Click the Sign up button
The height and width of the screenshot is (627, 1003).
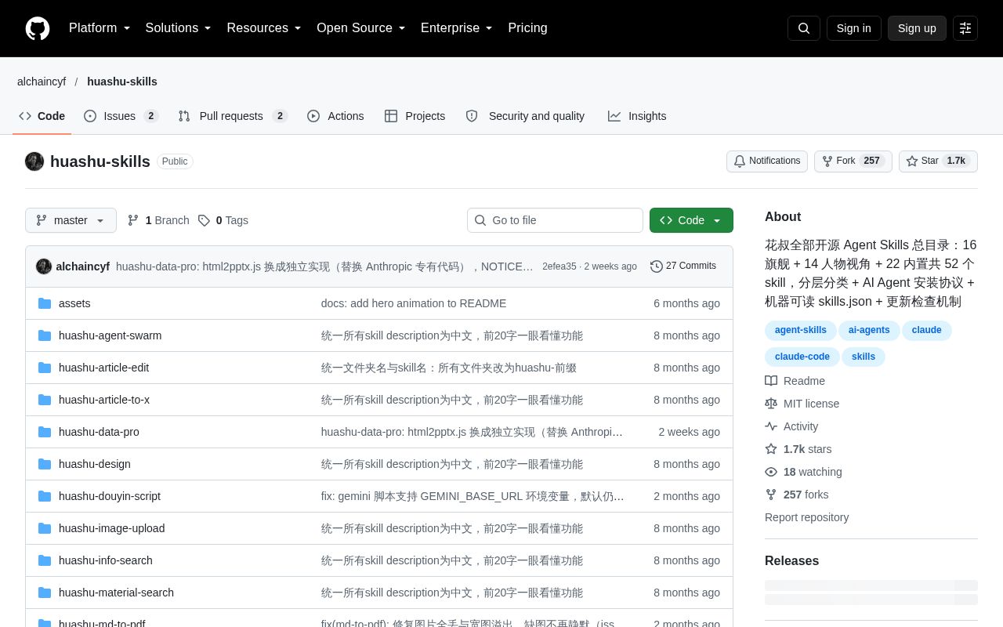tap(917, 28)
